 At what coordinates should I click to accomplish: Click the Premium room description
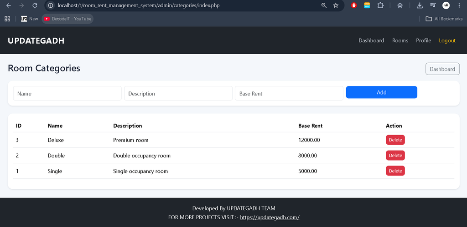[131, 140]
